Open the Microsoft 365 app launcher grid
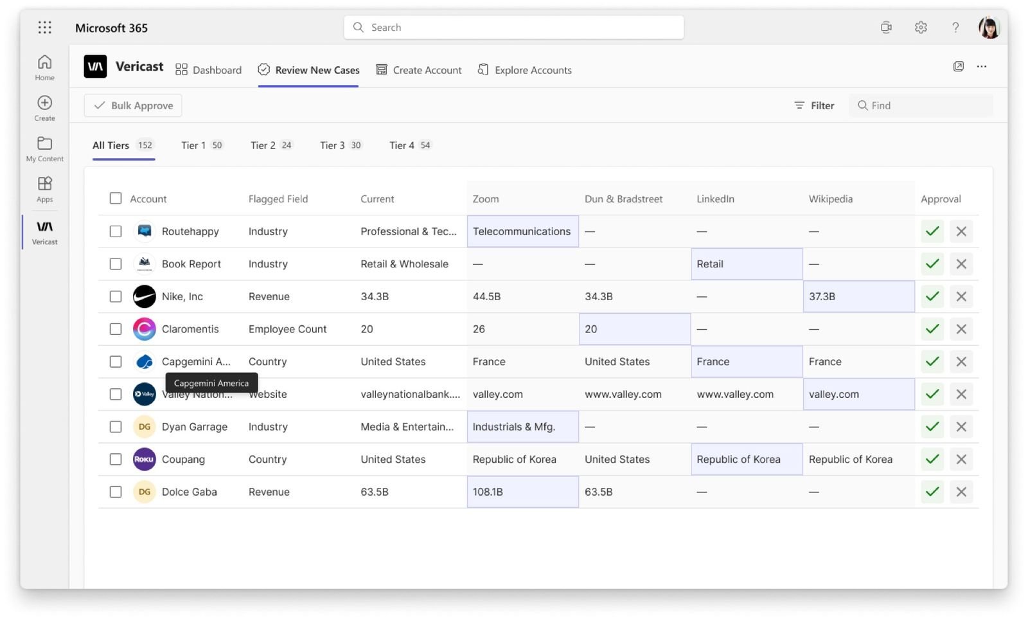This screenshot has width=1028, height=619. point(44,27)
